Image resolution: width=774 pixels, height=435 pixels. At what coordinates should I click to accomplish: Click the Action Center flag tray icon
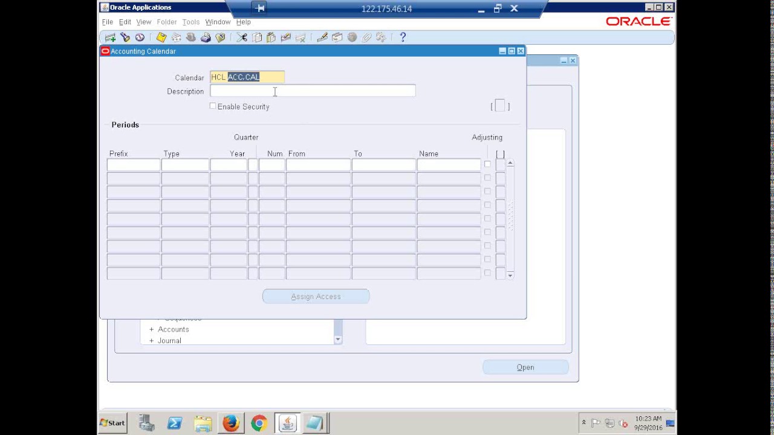[x=596, y=423]
